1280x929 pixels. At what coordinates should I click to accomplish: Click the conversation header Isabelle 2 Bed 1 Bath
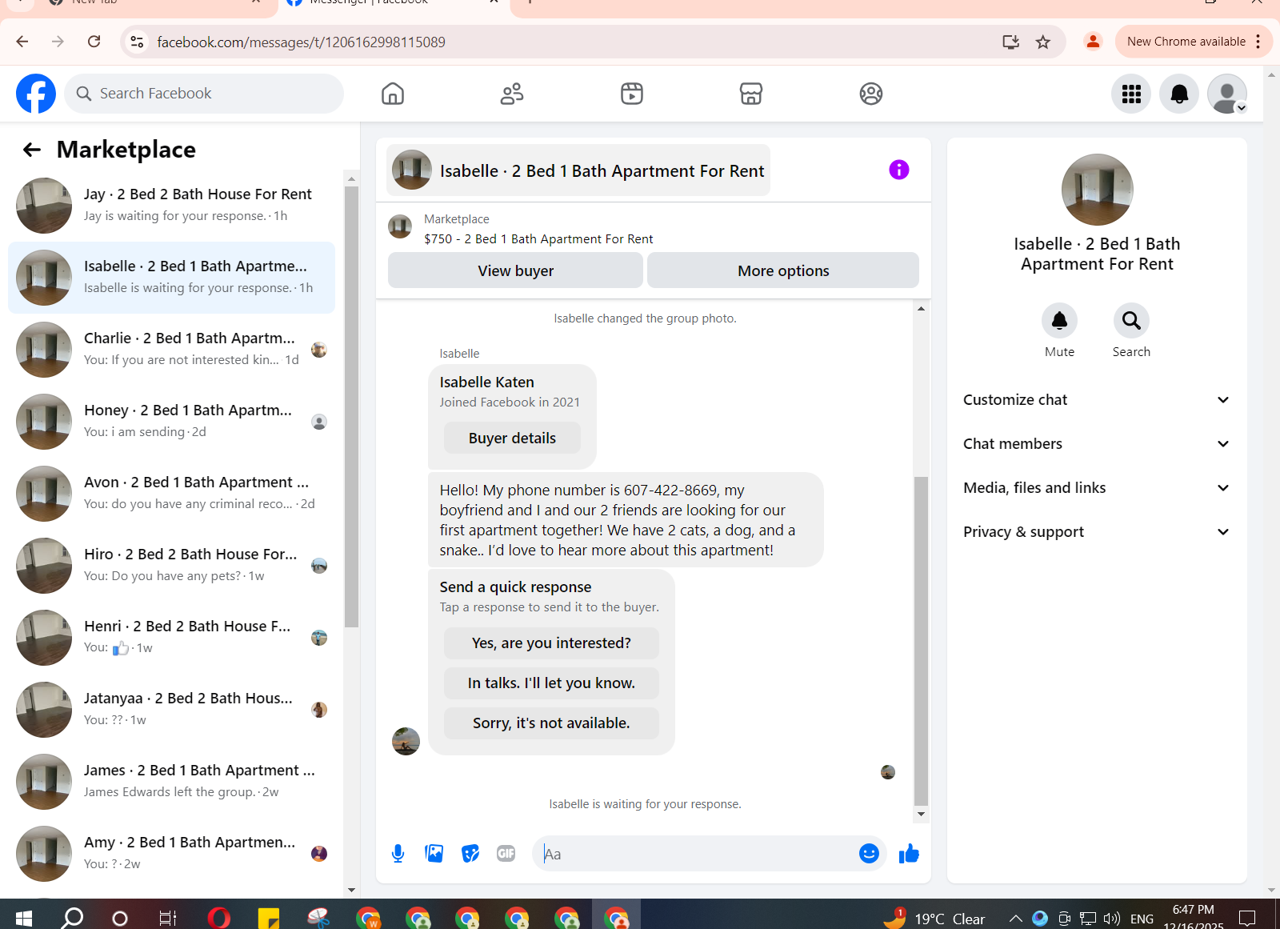pos(578,170)
